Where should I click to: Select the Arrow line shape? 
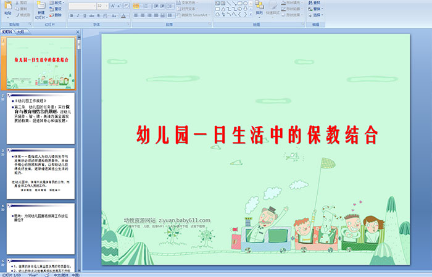[x=234, y=3]
